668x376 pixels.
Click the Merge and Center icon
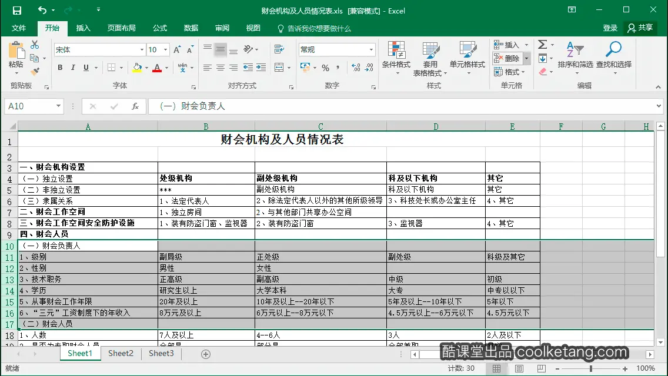point(279,68)
